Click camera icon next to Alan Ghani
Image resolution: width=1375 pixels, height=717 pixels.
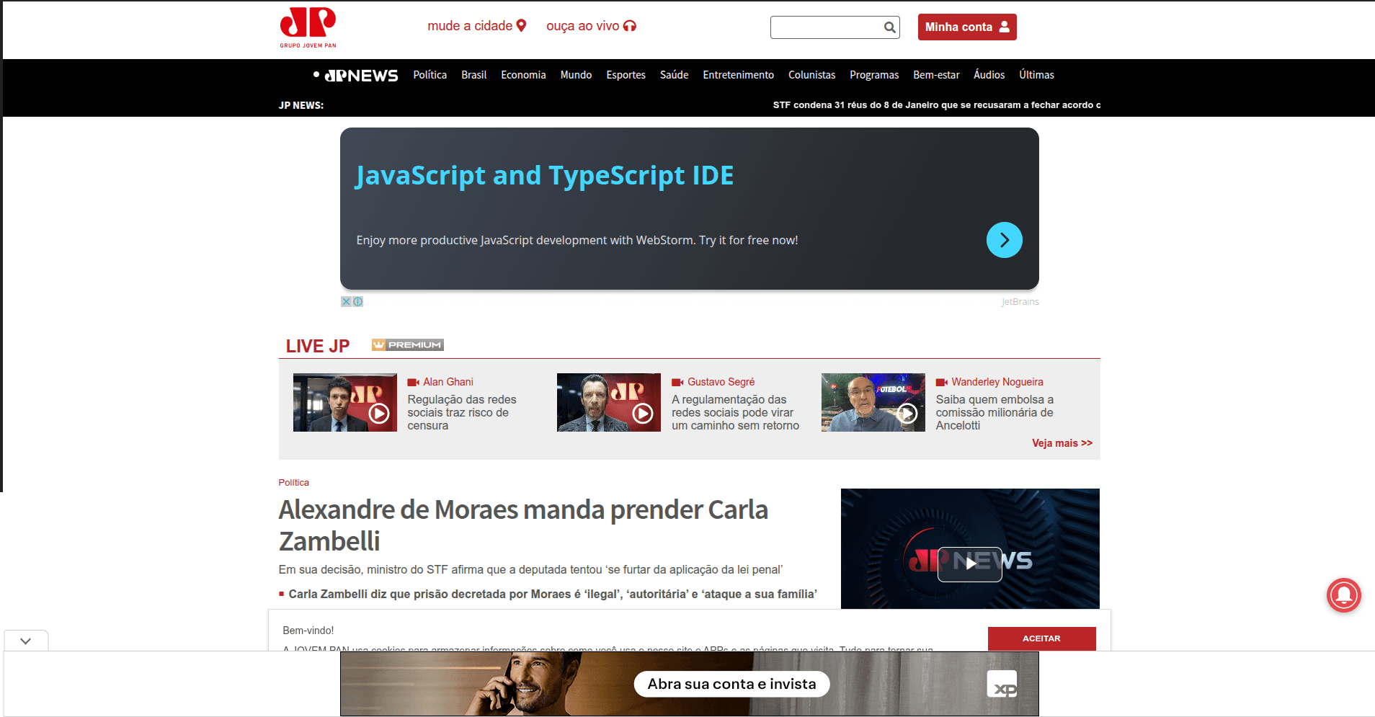click(413, 383)
